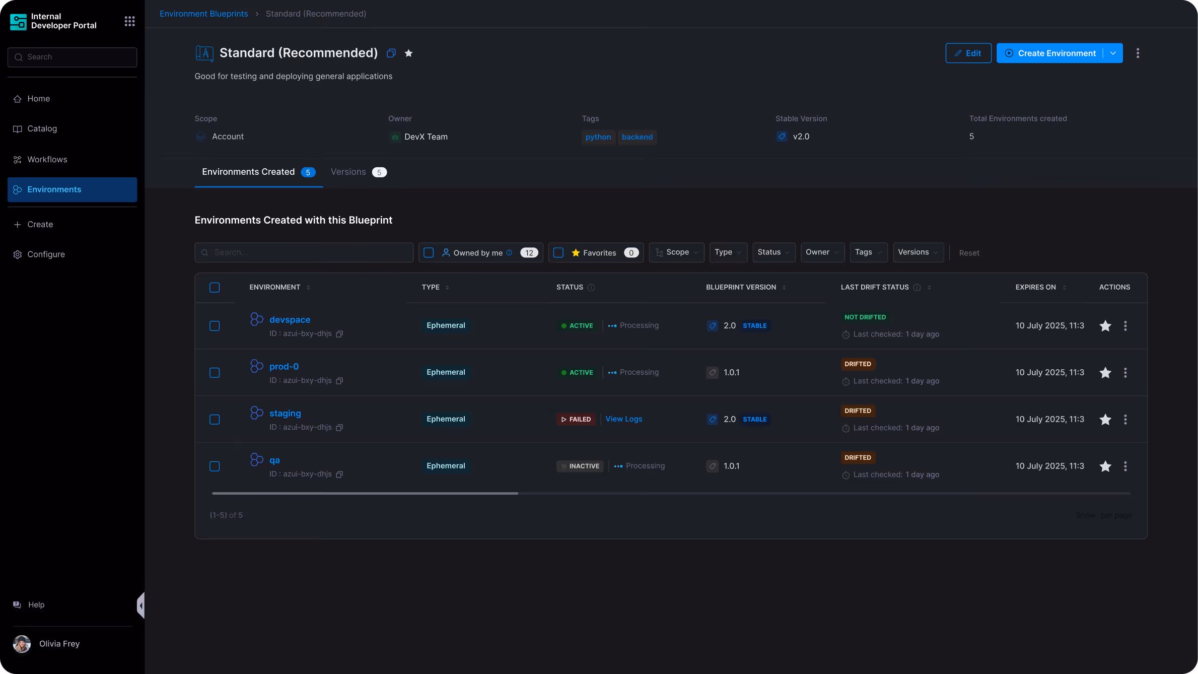Collapse the sidebar with the arrow handle
1198x674 pixels.
tap(141, 605)
